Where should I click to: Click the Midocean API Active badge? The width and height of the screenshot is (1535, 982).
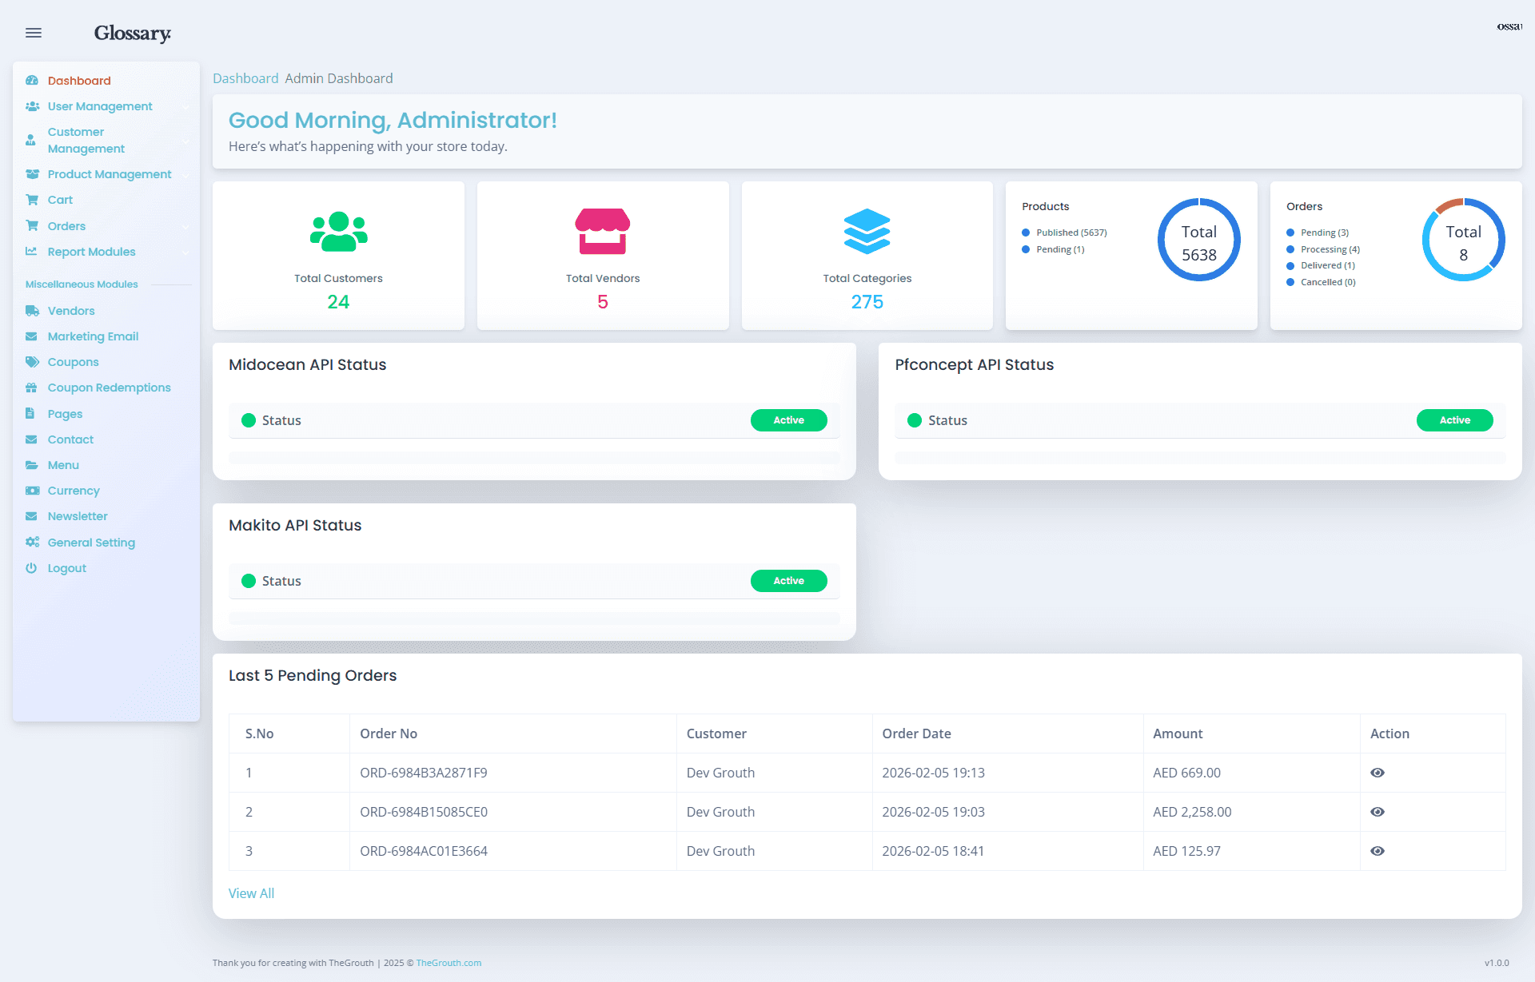click(788, 420)
